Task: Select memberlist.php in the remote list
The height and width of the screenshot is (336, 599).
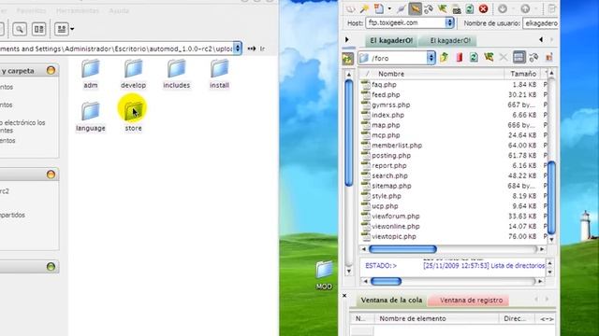Action: 397,146
